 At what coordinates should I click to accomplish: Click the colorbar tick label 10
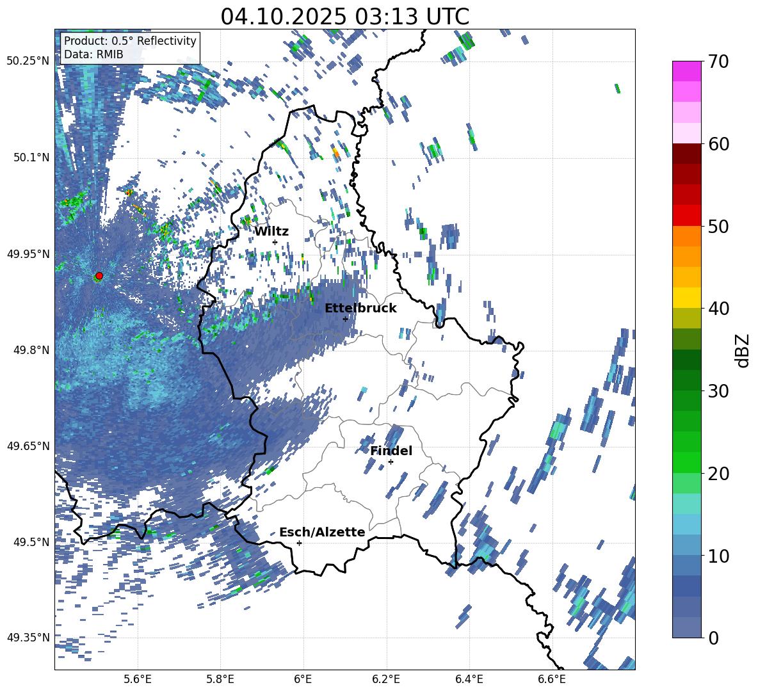click(x=718, y=556)
